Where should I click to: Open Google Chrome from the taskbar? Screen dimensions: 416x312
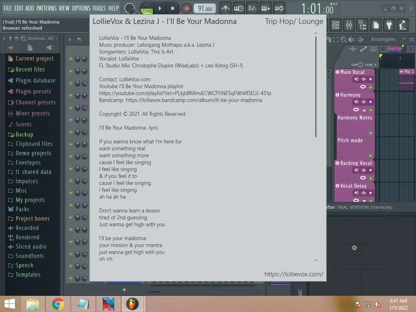pos(58,304)
